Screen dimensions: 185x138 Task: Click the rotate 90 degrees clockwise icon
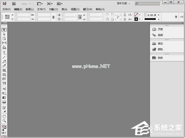click(x=107, y=15)
